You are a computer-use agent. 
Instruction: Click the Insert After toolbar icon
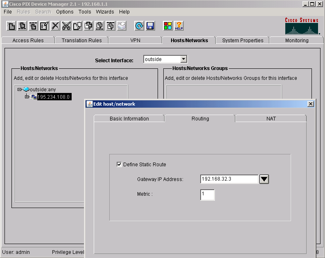click(33, 26)
